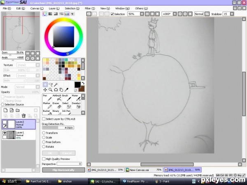Activate the magnifier zoom tool
The width and height of the screenshot is (247, 185).
click(51, 90)
